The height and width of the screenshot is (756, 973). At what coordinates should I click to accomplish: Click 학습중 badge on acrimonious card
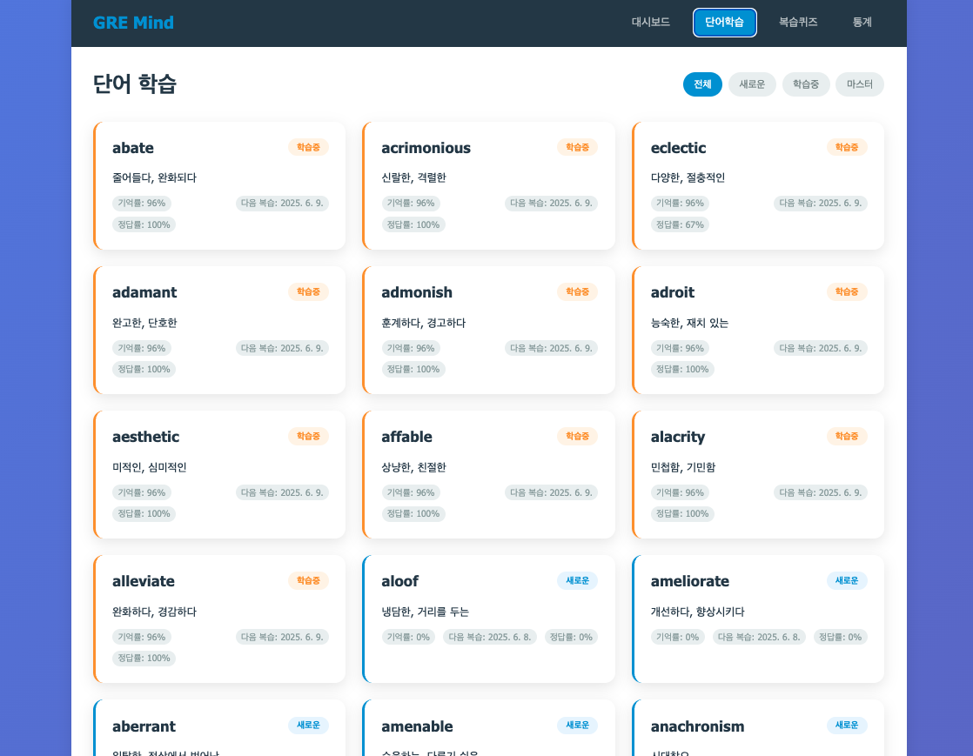pos(577,147)
